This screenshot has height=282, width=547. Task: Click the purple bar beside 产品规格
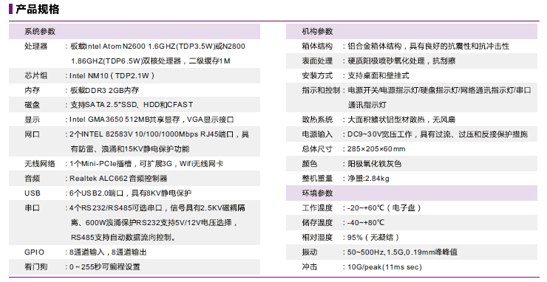11,9
